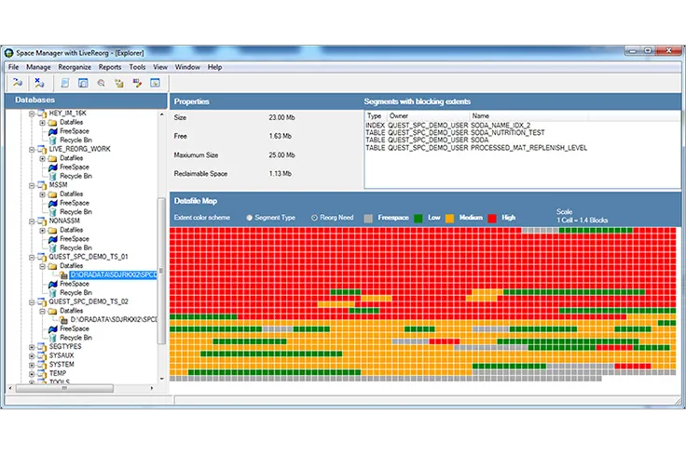Click the FreeSpace icon under LIVE_REORG_WORK
The image size is (686, 455).
pyautogui.click(x=53, y=167)
